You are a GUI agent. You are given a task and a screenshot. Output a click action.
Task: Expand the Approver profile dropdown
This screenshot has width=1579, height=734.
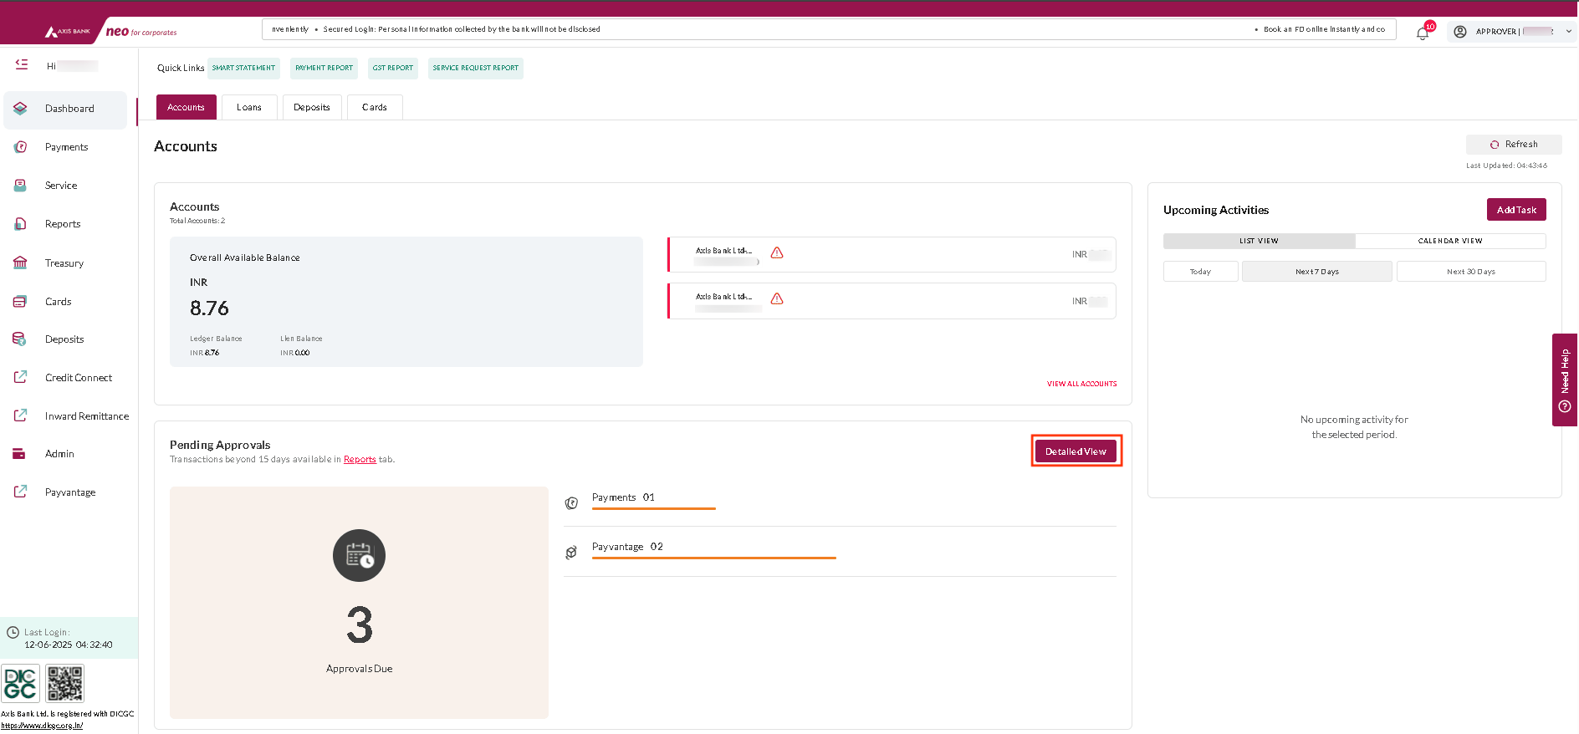(1568, 32)
